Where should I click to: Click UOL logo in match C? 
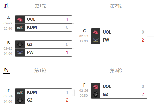(96, 32)
